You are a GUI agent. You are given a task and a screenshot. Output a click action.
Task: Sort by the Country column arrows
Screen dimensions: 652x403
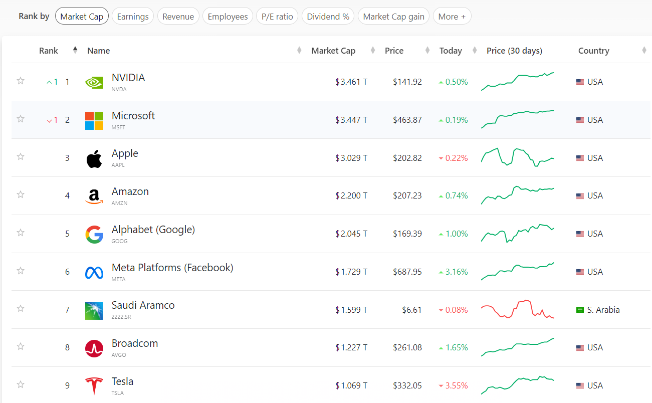point(644,51)
